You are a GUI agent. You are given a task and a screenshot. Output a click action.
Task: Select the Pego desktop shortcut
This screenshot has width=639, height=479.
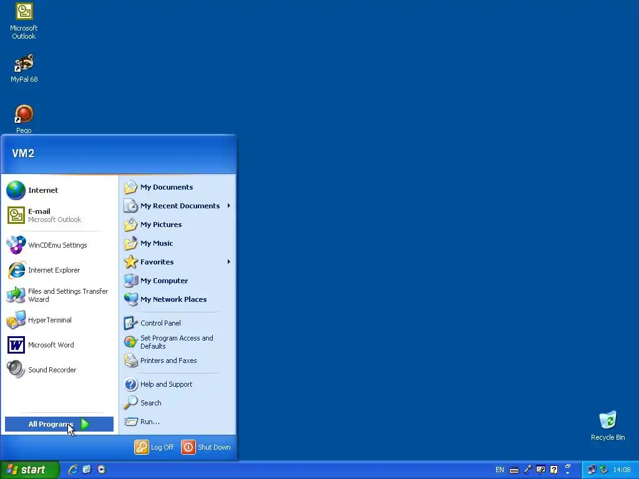click(x=24, y=119)
